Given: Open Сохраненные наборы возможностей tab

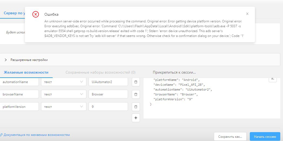Looking at the screenshot, I should point(100,73).
